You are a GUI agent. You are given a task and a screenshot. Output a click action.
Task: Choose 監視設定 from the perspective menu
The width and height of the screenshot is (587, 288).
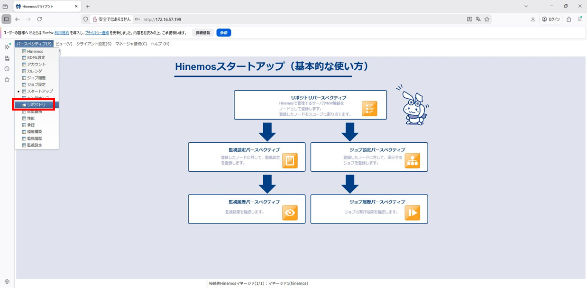pos(34,145)
